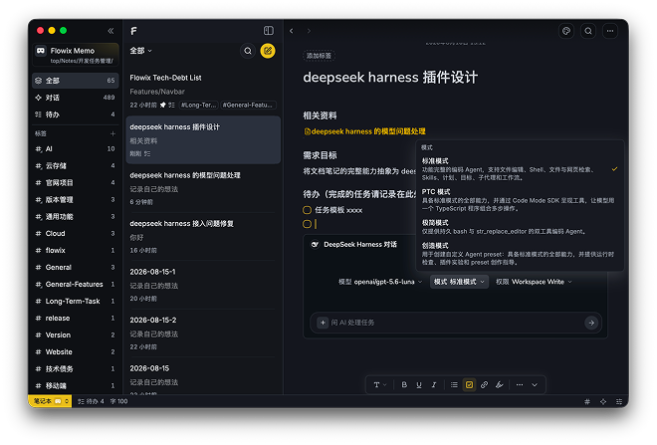This screenshot has width=657, height=445.
Task: Filter by the Cloud tag
Action: [x=75, y=233]
